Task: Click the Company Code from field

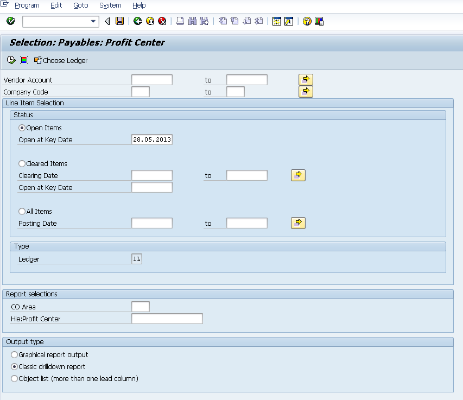Action: tap(141, 92)
